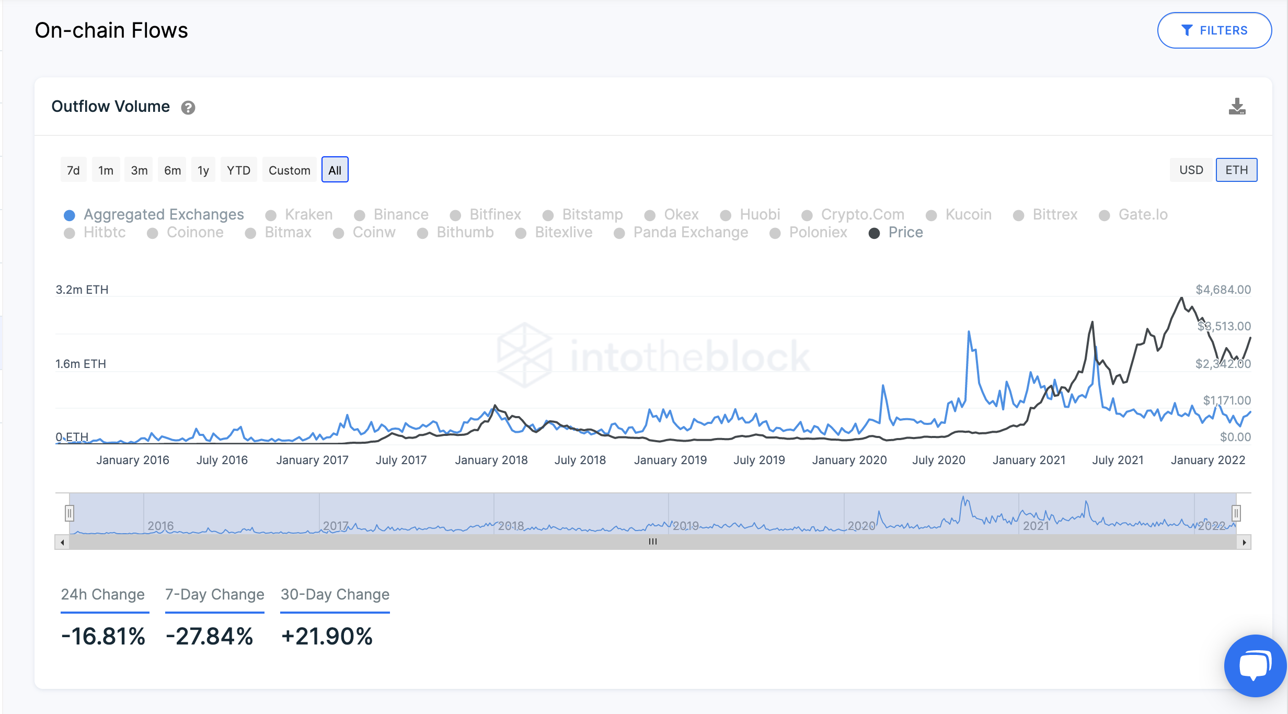Click the 30-Day Change label

(335, 594)
